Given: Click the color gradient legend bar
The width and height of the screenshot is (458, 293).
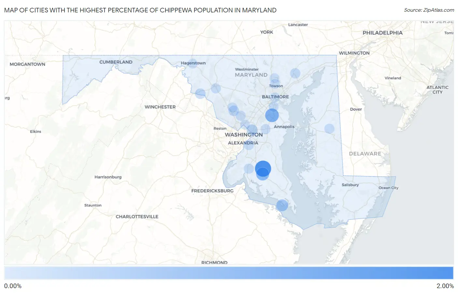Looking at the screenshot, I should 229,273.
